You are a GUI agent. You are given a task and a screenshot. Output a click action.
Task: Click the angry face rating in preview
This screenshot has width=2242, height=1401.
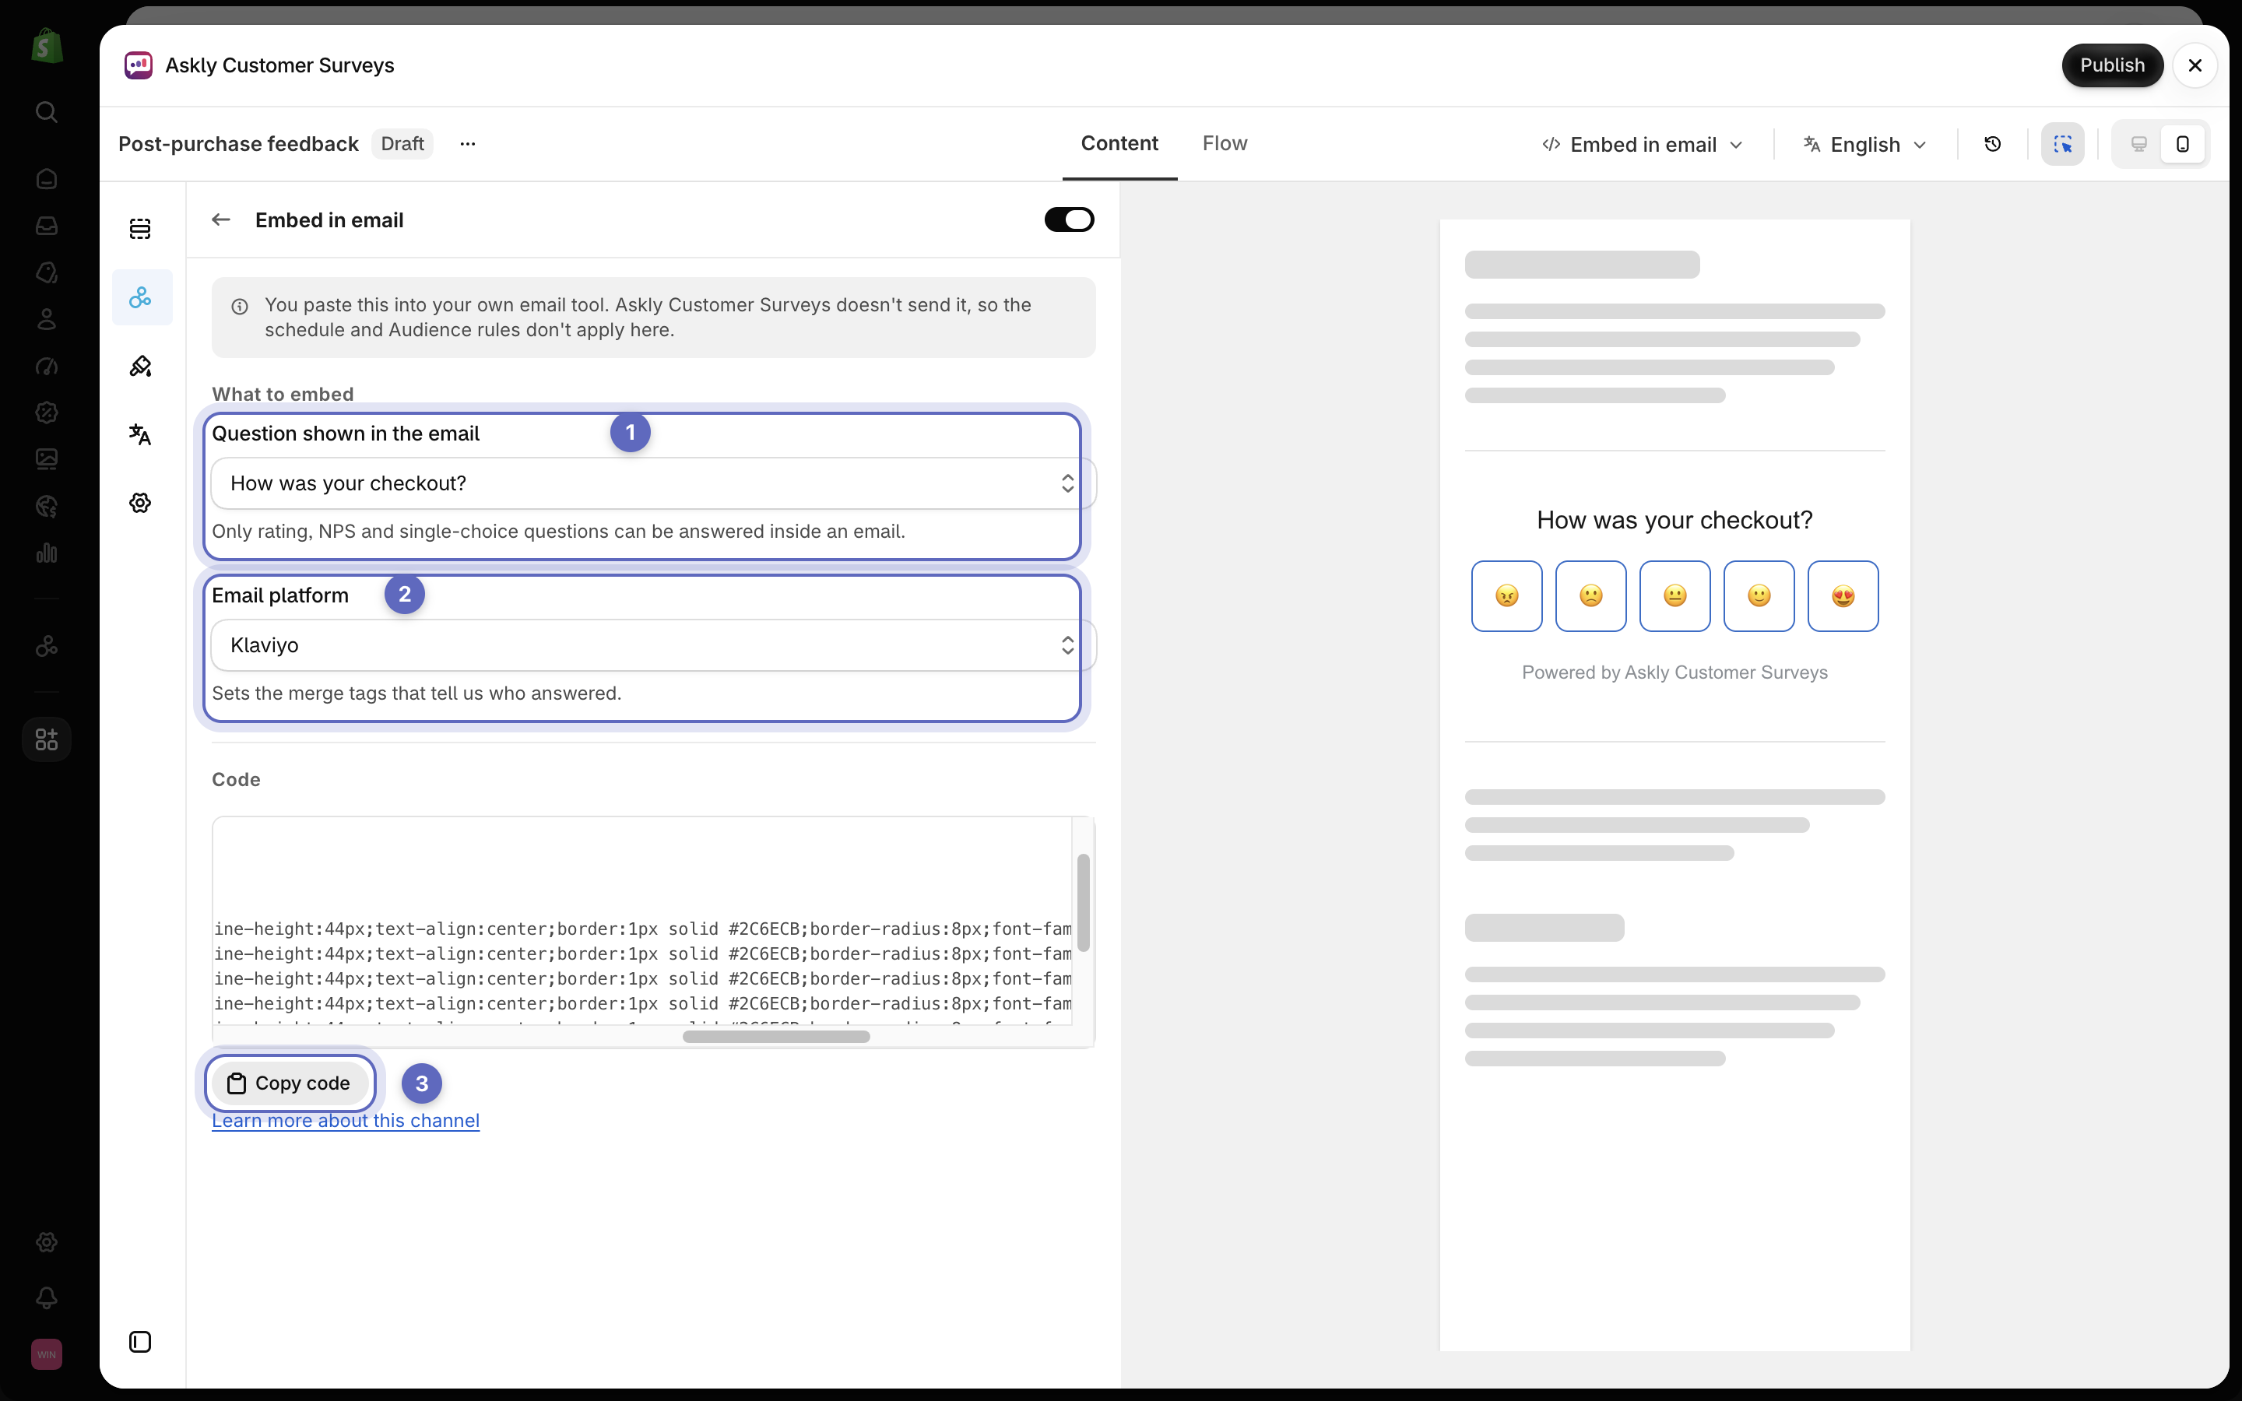coord(1506,595)
